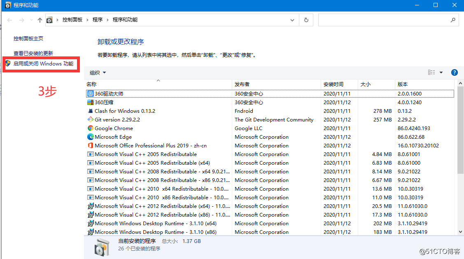Click Google LLC publisher cell

(248, 128)
